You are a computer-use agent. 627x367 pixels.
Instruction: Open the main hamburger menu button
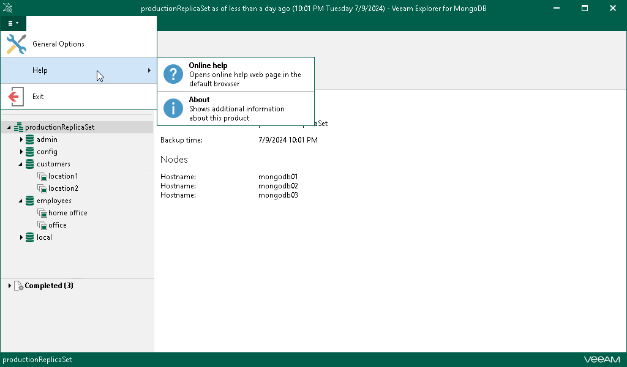pos(13,23)
